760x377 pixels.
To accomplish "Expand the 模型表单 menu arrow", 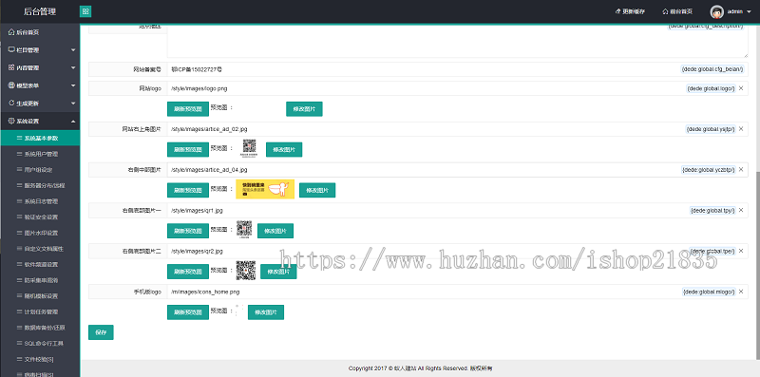I will (x=73, y=85).
